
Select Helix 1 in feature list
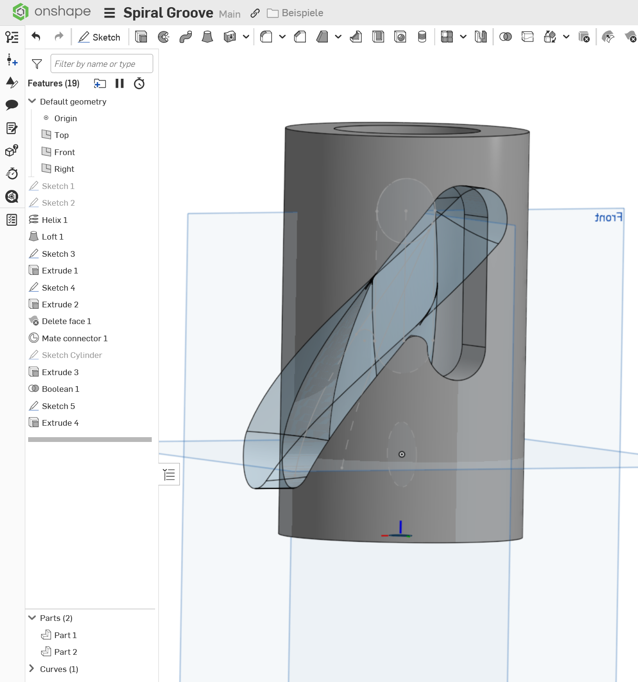click(54, 220)
